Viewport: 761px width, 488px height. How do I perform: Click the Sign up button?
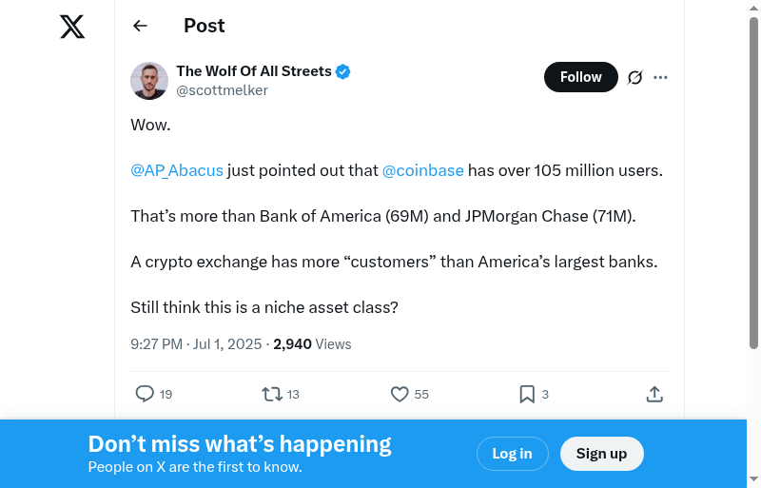tap(601, 454)
